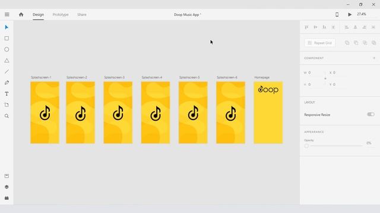Choose the Rectangle tool
The image size is (380, 213).
[x=7, y=38]
